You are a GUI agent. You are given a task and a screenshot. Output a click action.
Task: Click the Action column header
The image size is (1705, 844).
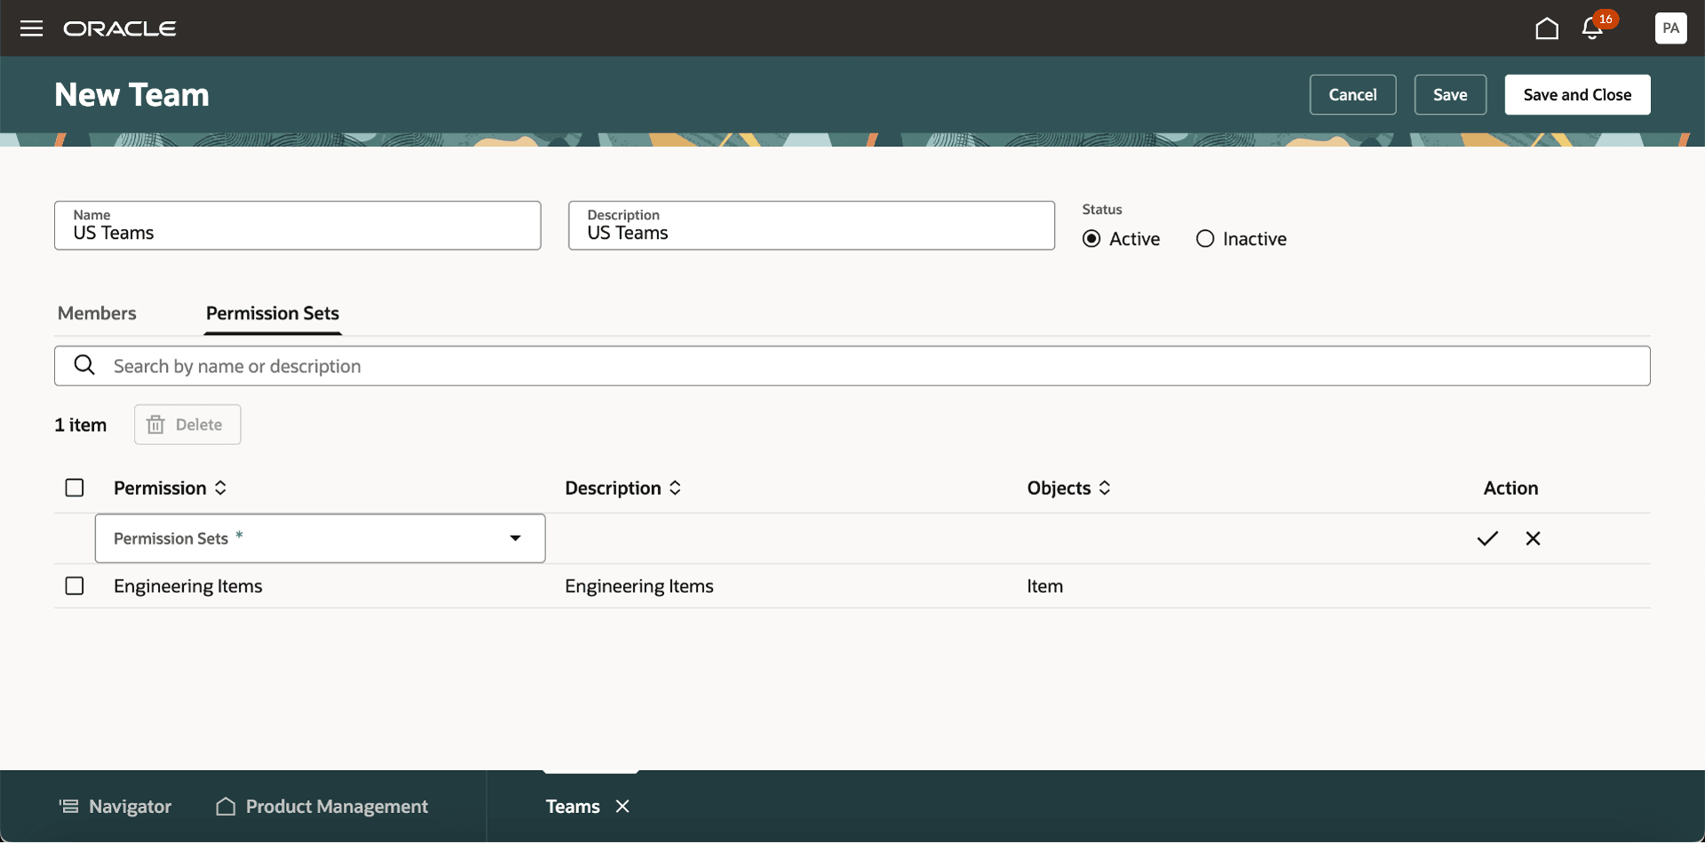[x=1511, y=488]
